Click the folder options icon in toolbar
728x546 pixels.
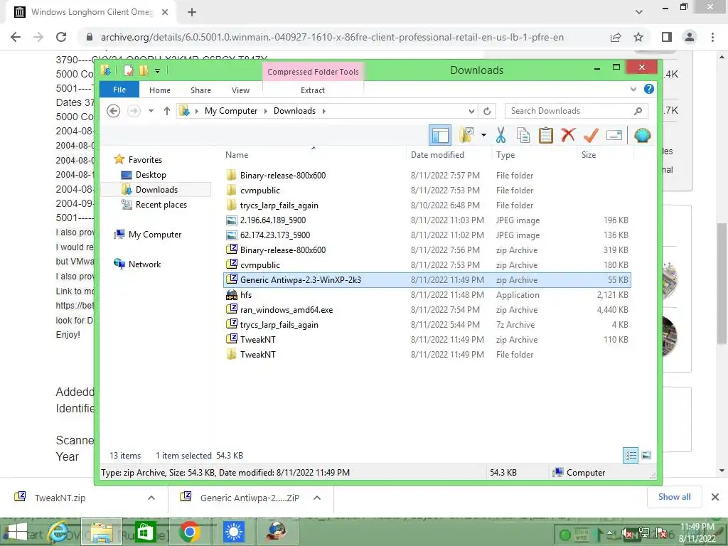tap(466, 135)
